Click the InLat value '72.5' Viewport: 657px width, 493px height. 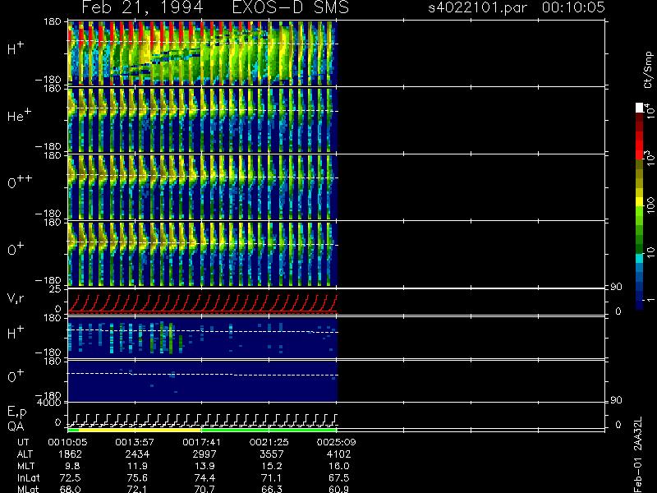coord(71,477)
